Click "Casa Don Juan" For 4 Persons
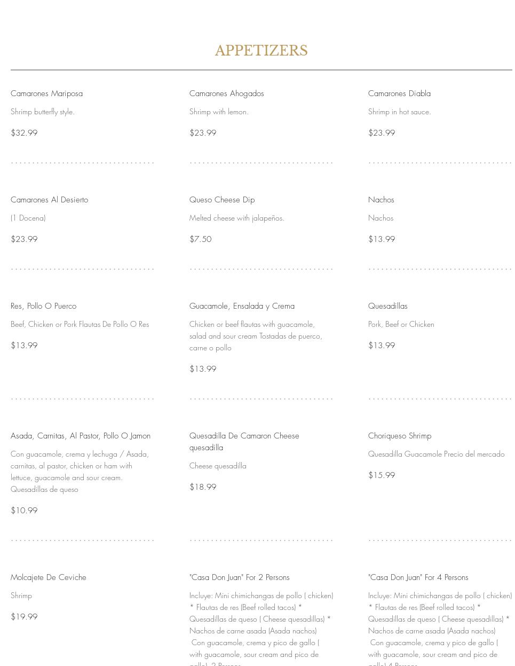515x666 pixels. click(418, 577)
